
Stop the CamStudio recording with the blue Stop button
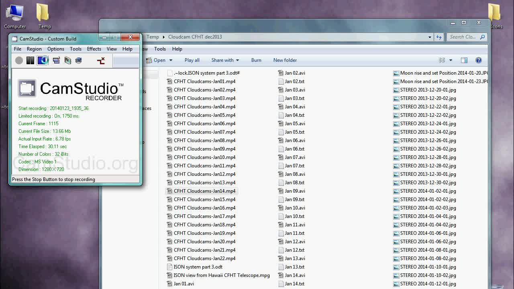pyautogui.click(x=43, y=60)
